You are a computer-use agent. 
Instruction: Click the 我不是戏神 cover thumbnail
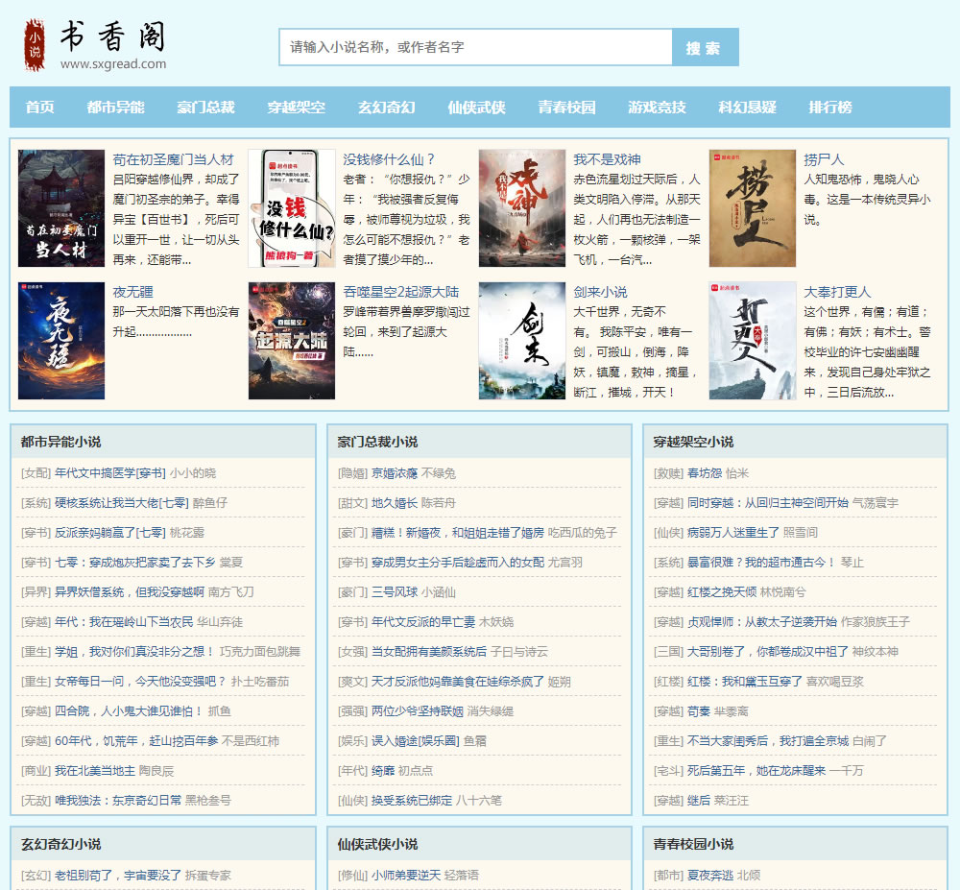[x=522, y=208]
